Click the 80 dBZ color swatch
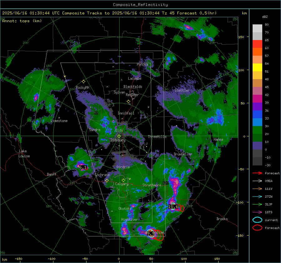Viewport: 281px width, 263px height. tap(257, 28)
